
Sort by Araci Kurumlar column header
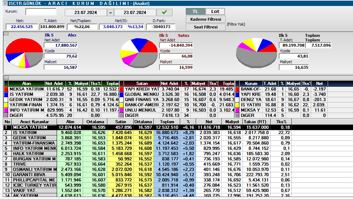(34, 122)
